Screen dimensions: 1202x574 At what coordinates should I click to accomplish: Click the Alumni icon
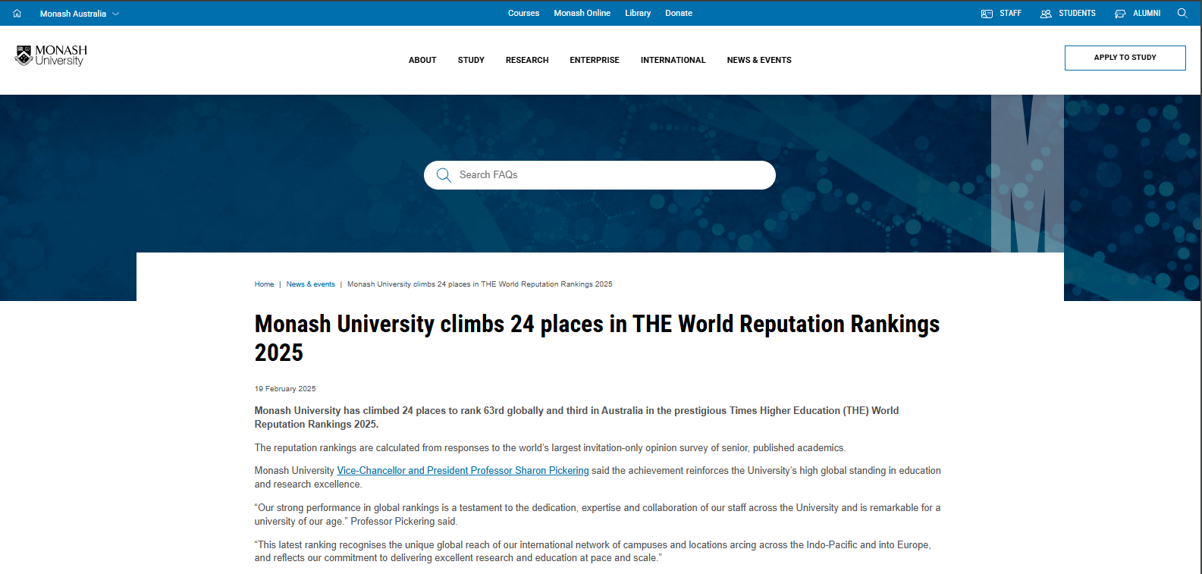pos(1120,14)
